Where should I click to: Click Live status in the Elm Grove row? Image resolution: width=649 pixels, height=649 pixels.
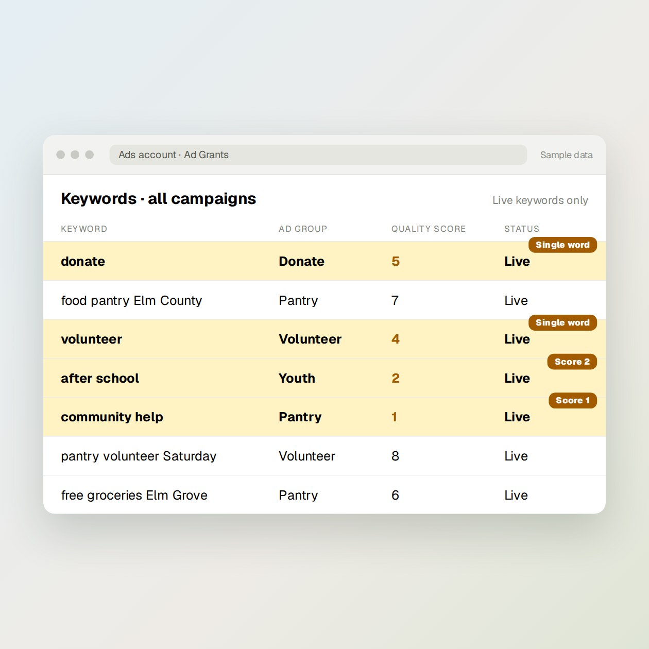pyautogui.click(x=516, y=495)
